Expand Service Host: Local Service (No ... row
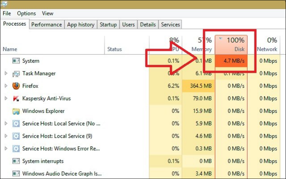 click(6, 123)
